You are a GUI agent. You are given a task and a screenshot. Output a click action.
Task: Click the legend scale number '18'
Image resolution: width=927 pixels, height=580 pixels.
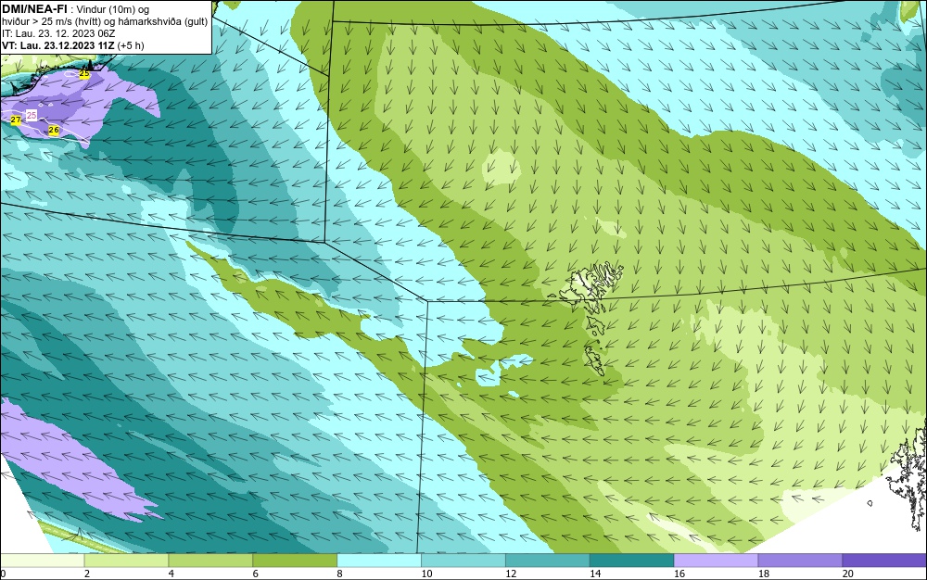pos(763,574)
